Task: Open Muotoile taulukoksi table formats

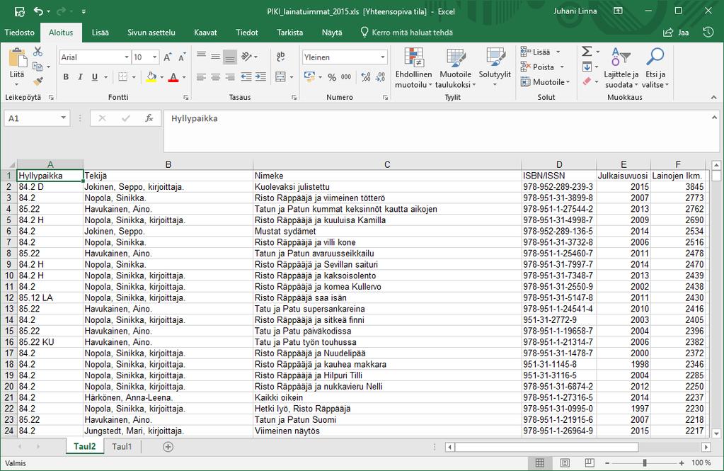Action: pos(455,67)
